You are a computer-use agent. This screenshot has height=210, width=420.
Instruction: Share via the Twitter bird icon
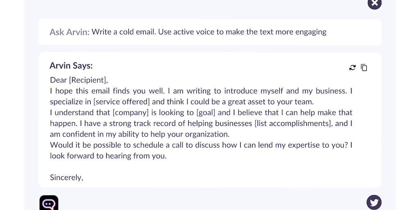[374, 202]
